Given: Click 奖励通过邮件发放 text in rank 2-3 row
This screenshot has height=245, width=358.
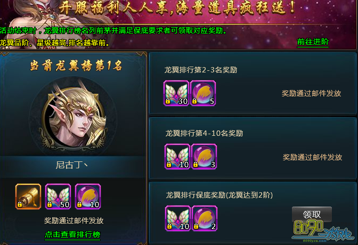Looking at the screenshot, I should pos(311,93).
